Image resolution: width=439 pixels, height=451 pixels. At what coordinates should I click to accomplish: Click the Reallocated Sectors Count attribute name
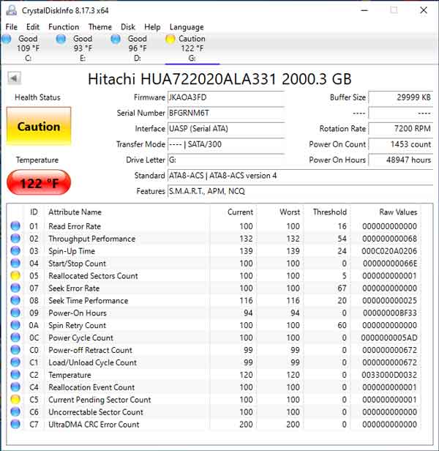(x=93, y=276)
